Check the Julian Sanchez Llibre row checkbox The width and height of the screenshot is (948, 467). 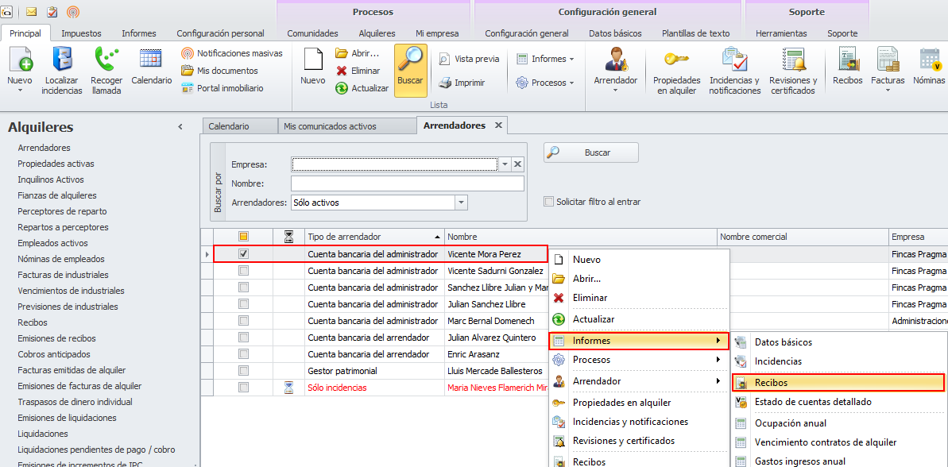(x=244, y=304)
